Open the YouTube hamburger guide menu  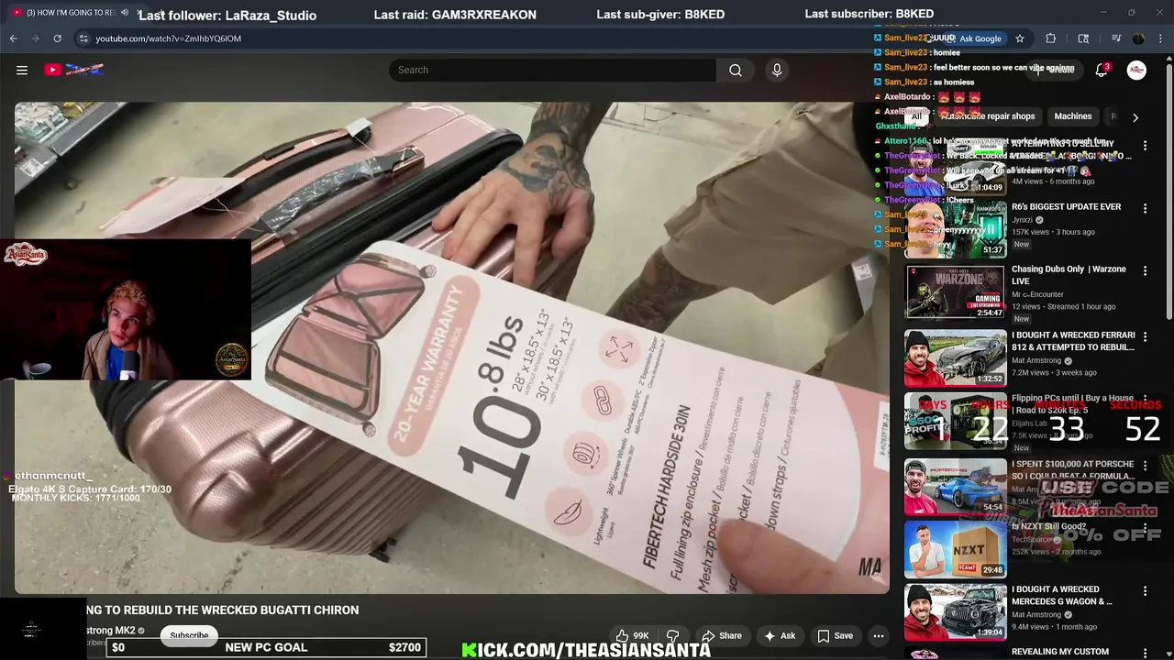point(22,70)
